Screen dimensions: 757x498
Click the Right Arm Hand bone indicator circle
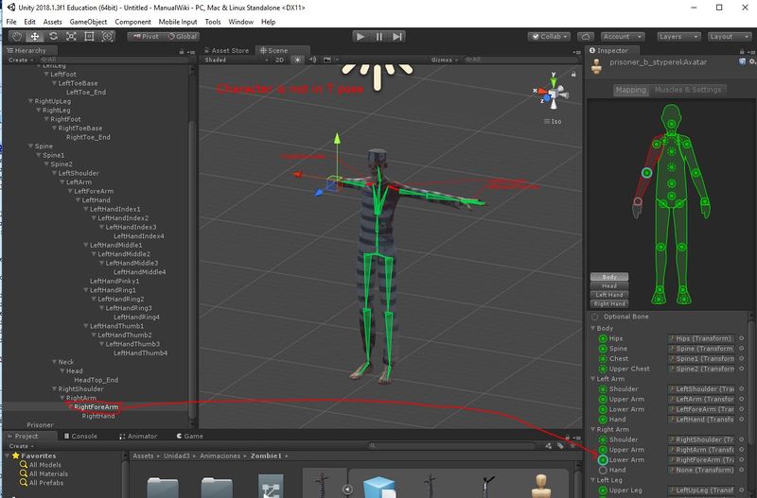[x=603, y=470]
